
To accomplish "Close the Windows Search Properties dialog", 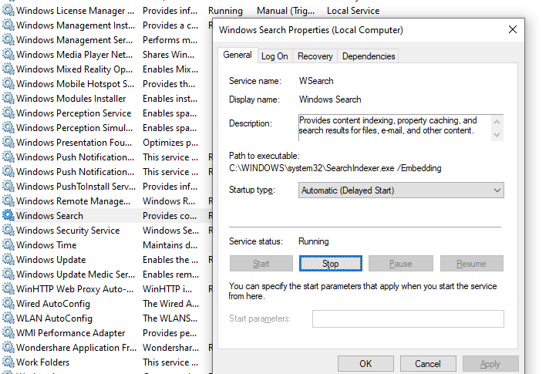I will pyautogui.click(x=513, y=30).
